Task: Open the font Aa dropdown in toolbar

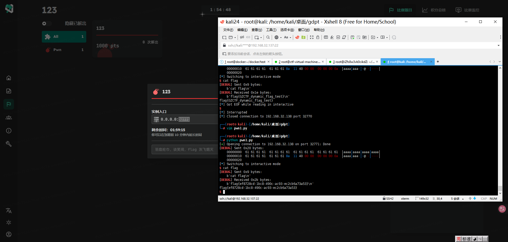Action: click(287, 37)
